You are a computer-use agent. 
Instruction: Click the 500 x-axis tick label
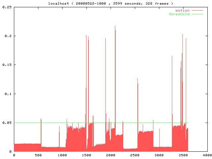[38, 155]
